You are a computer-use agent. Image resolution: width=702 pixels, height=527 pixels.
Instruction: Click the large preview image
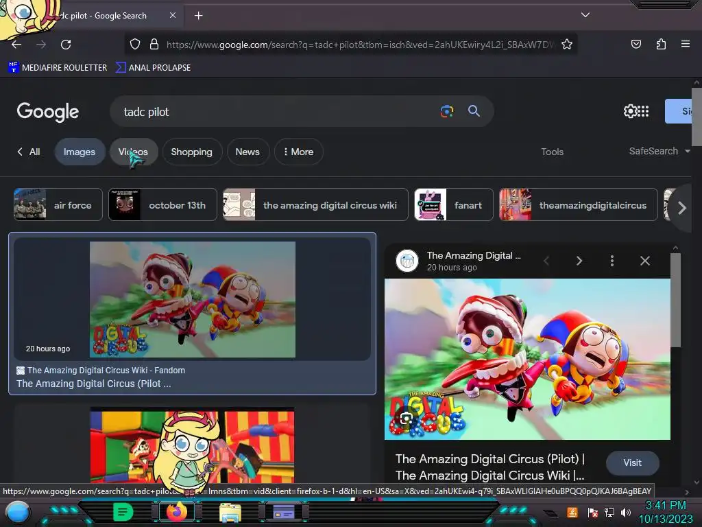(x=527, y=359)
